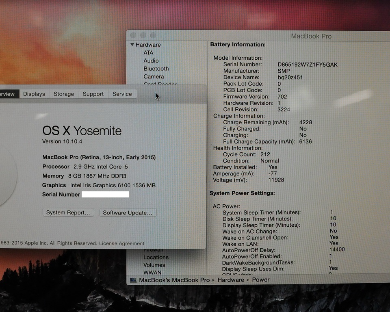390x312 pixels.
Task: Select ATA in Hardware sidebar
Action: pyautogui.click(x=148, y=53)
